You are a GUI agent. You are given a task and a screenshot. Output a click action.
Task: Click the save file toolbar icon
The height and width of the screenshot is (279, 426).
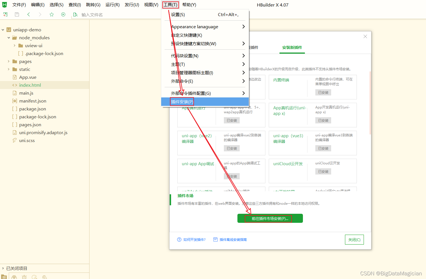tap(17, 14)
